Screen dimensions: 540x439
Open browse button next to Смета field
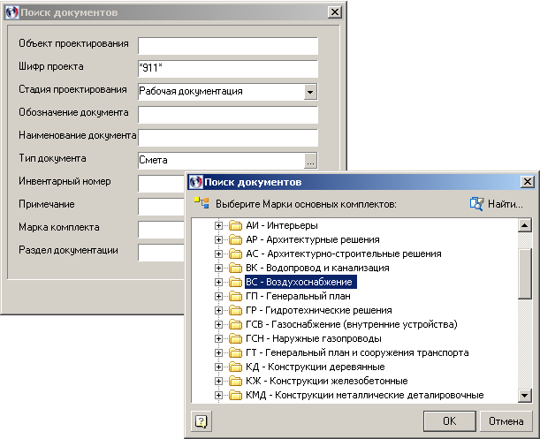coord(309,160)
